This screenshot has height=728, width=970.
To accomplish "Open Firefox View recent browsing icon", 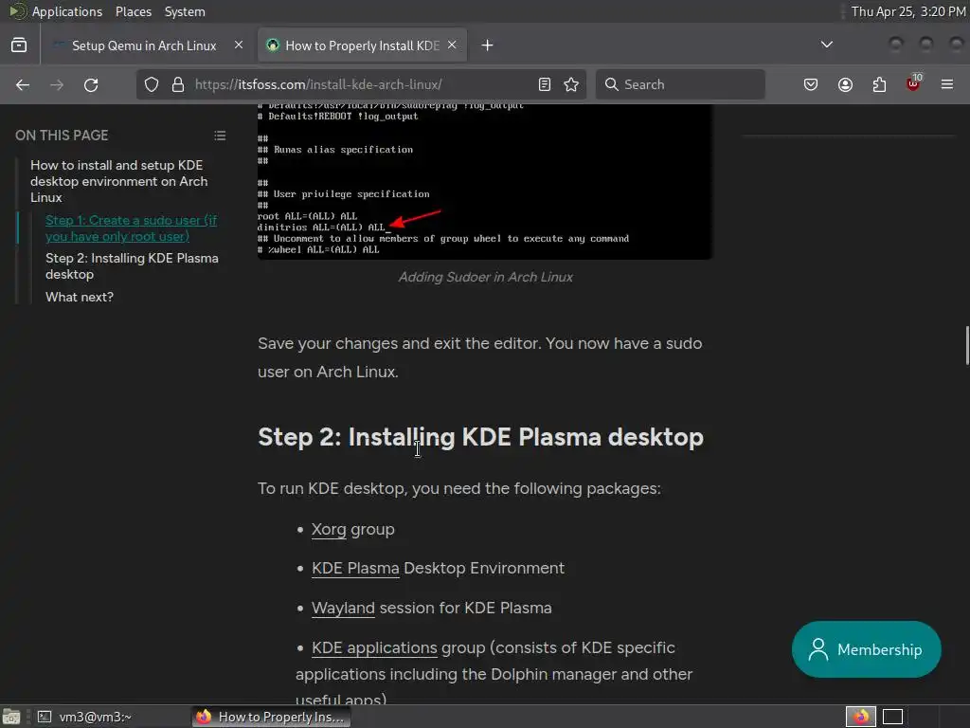I will click(x=19, y=45).
